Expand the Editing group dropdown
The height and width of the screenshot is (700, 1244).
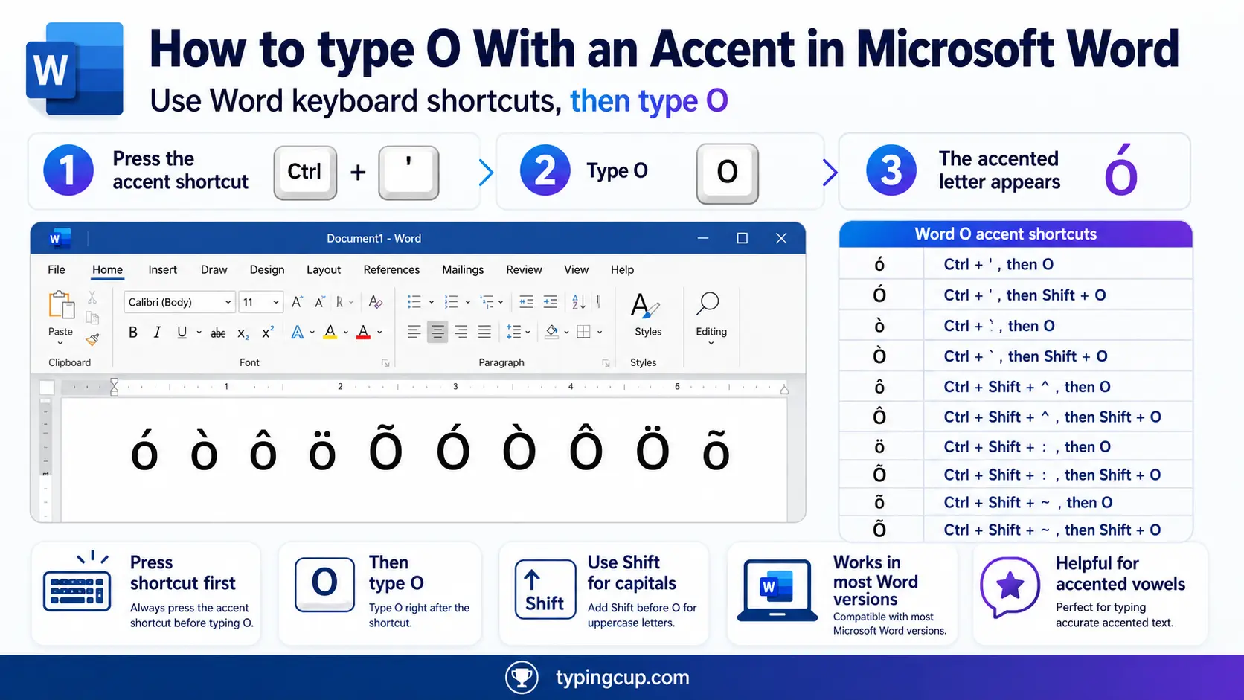click(x=711, y=343)
